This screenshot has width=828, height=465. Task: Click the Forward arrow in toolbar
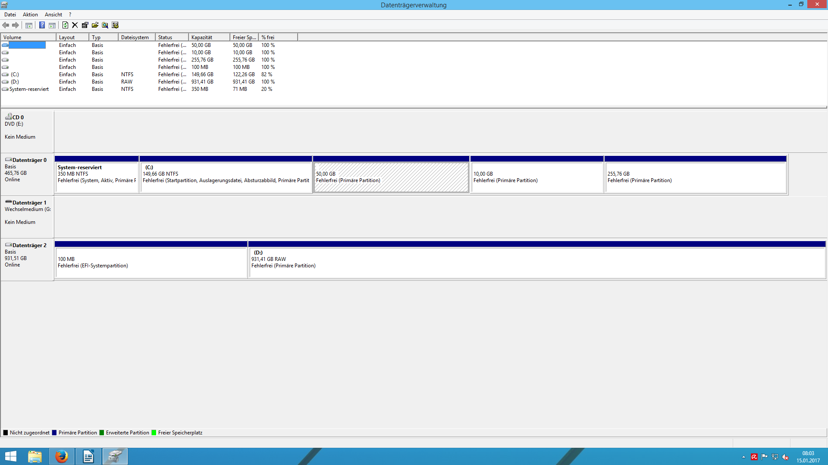16,25
